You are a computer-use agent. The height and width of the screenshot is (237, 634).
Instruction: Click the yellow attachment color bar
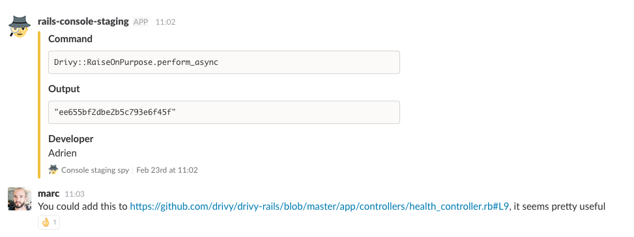(x=39, y=105)
